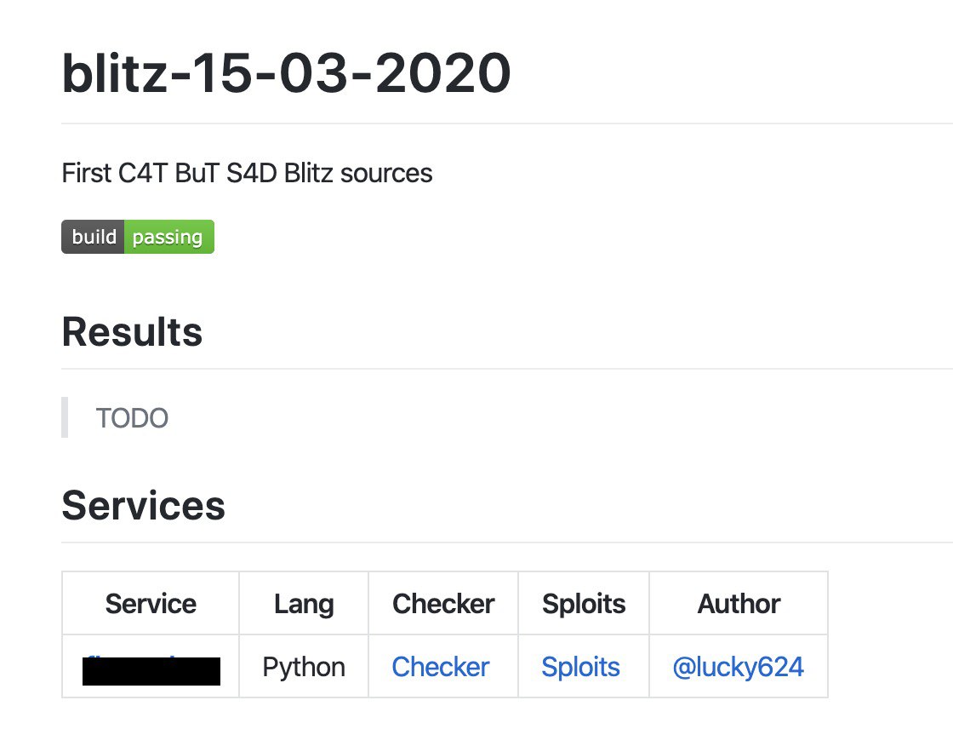Click the Python cell in the Lang column

pos(304,667)
